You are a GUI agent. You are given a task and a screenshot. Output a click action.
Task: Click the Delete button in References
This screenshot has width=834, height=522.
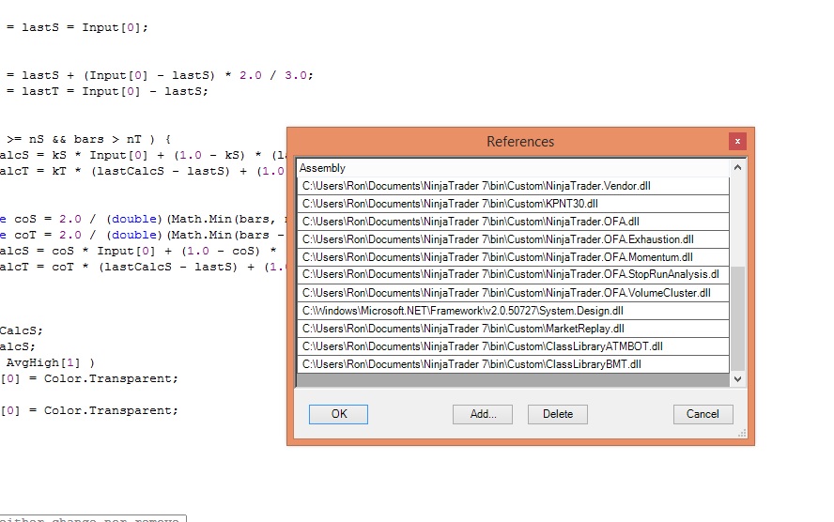558,414
